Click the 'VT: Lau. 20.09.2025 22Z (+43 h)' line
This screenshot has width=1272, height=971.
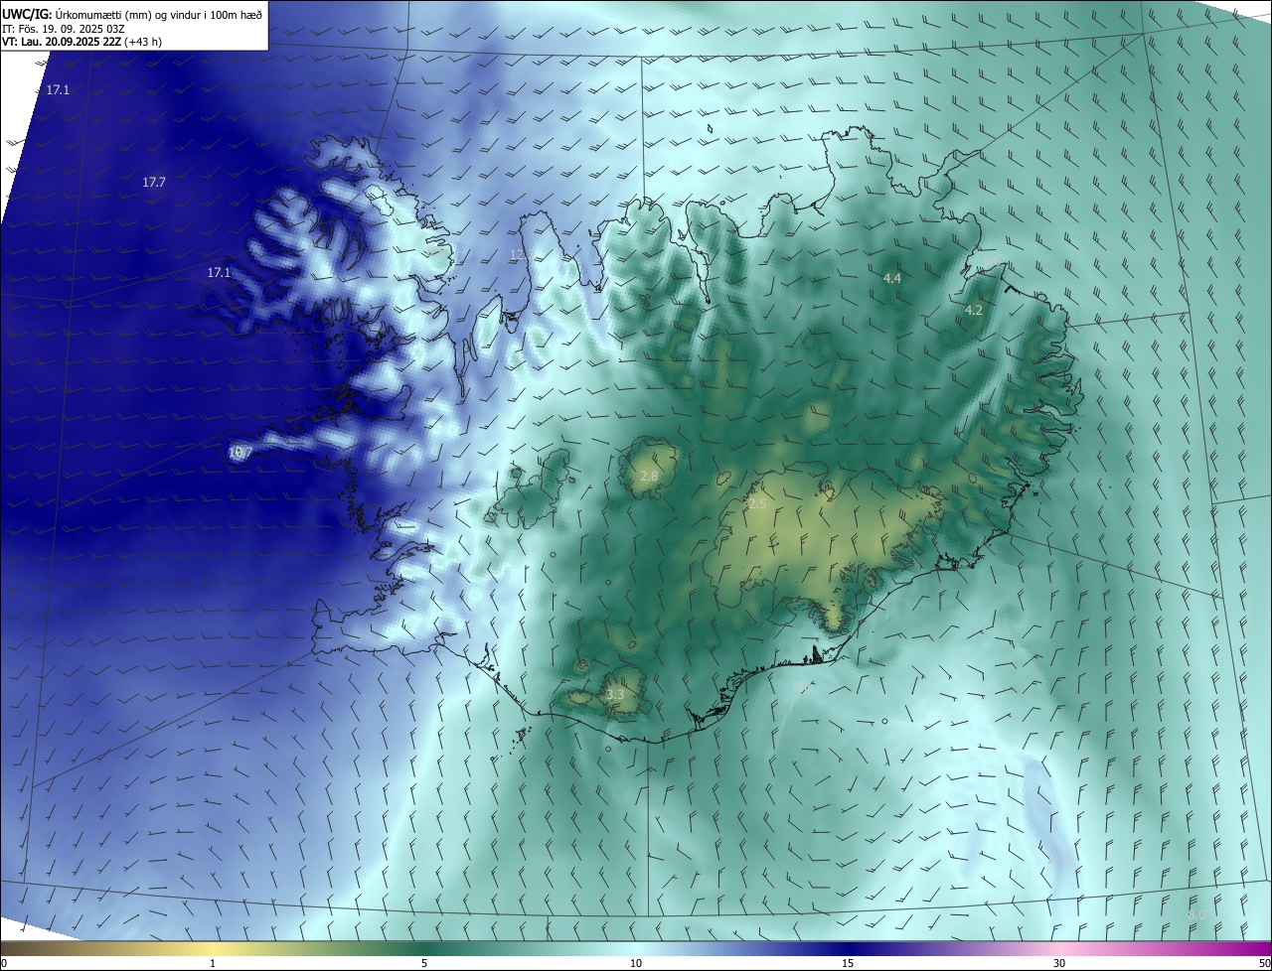tap(82, 42)
